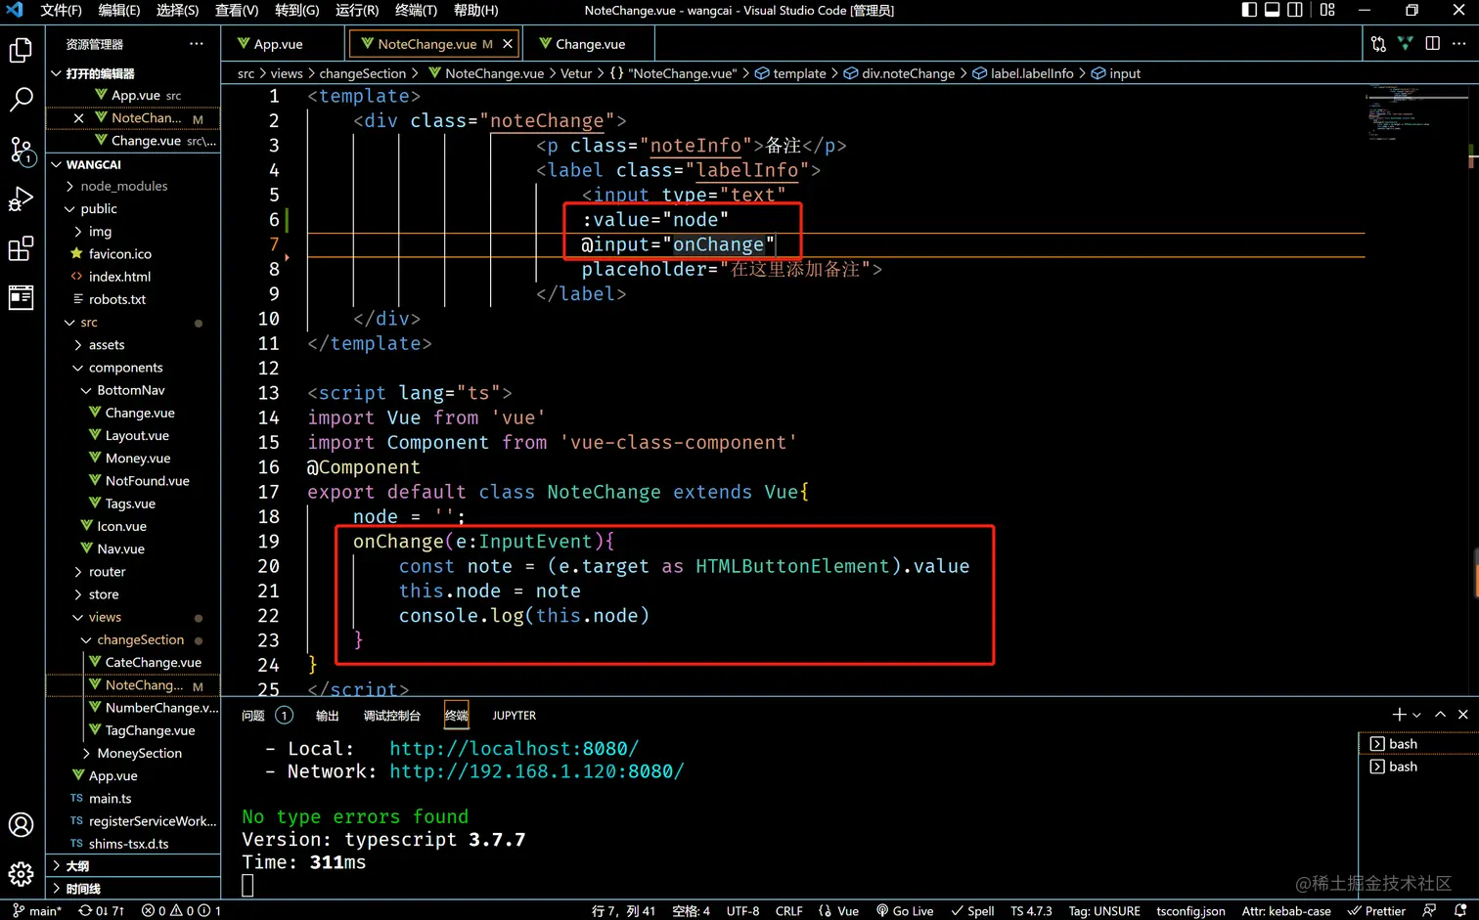1479x920 pixels.
Task: Open Money.vue in the file tree
Action: 137,458
